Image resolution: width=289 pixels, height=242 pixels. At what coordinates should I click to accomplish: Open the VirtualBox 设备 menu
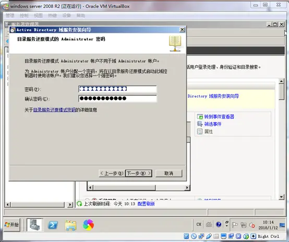click(67, 16)
